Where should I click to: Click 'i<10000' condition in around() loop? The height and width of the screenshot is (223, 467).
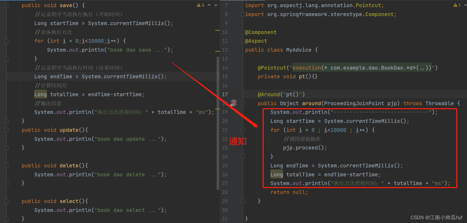[335, 130]
